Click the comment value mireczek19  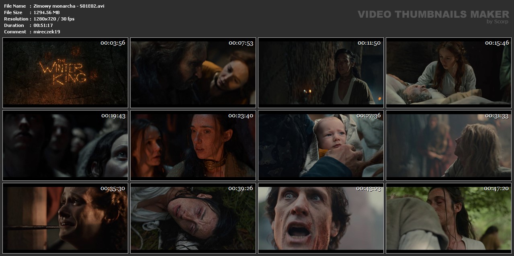click(47, 32)
